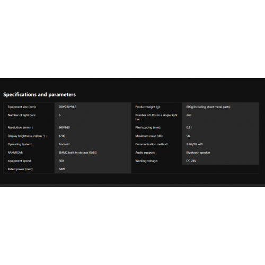Click the 800g including sheet metal value

coord(208,107)
